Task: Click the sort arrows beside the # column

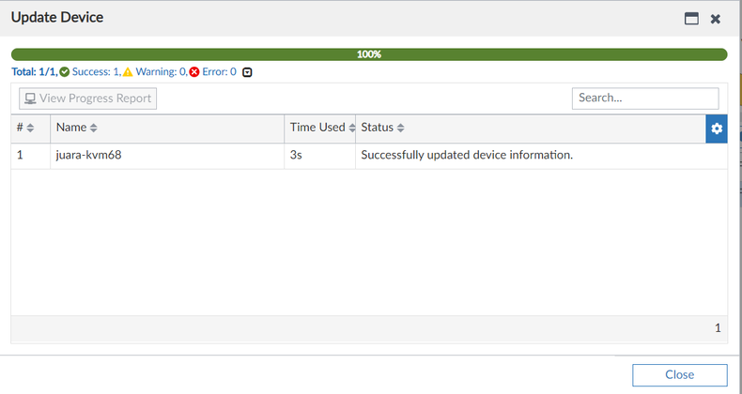Action: (x=29, y=128)
